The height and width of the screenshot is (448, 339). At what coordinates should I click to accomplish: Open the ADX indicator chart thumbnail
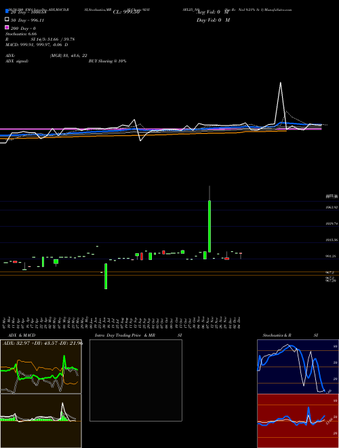click(x=41, y=367)
